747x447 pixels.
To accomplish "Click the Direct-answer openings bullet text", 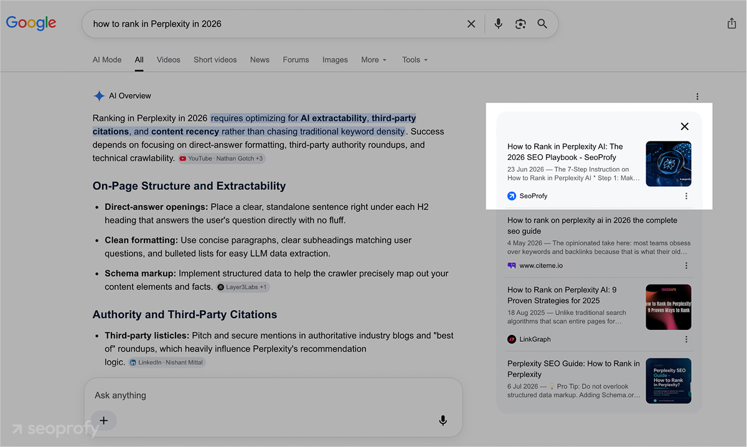I will tap(266, 214).
